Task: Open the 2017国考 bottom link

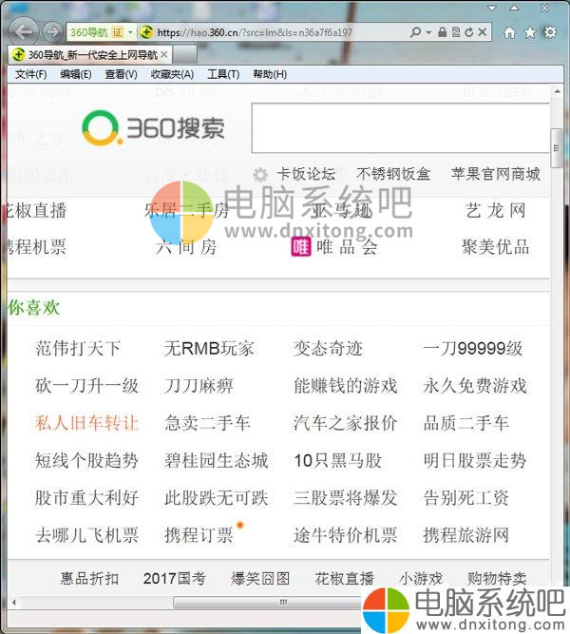Action: [x=175, y=579]
